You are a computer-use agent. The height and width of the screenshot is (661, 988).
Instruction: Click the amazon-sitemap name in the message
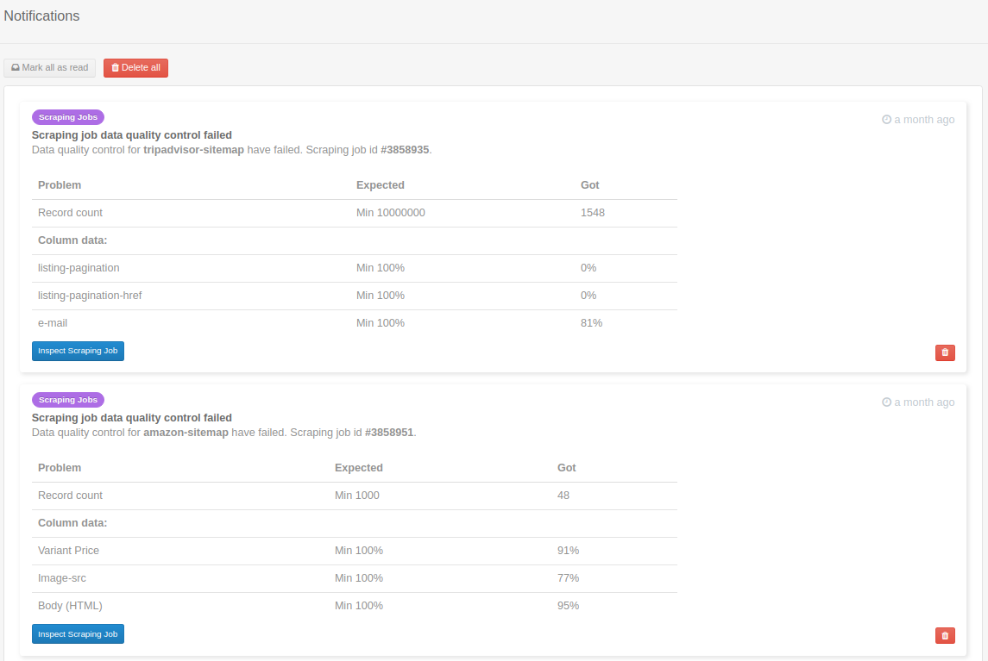click(x=186, y=432)
